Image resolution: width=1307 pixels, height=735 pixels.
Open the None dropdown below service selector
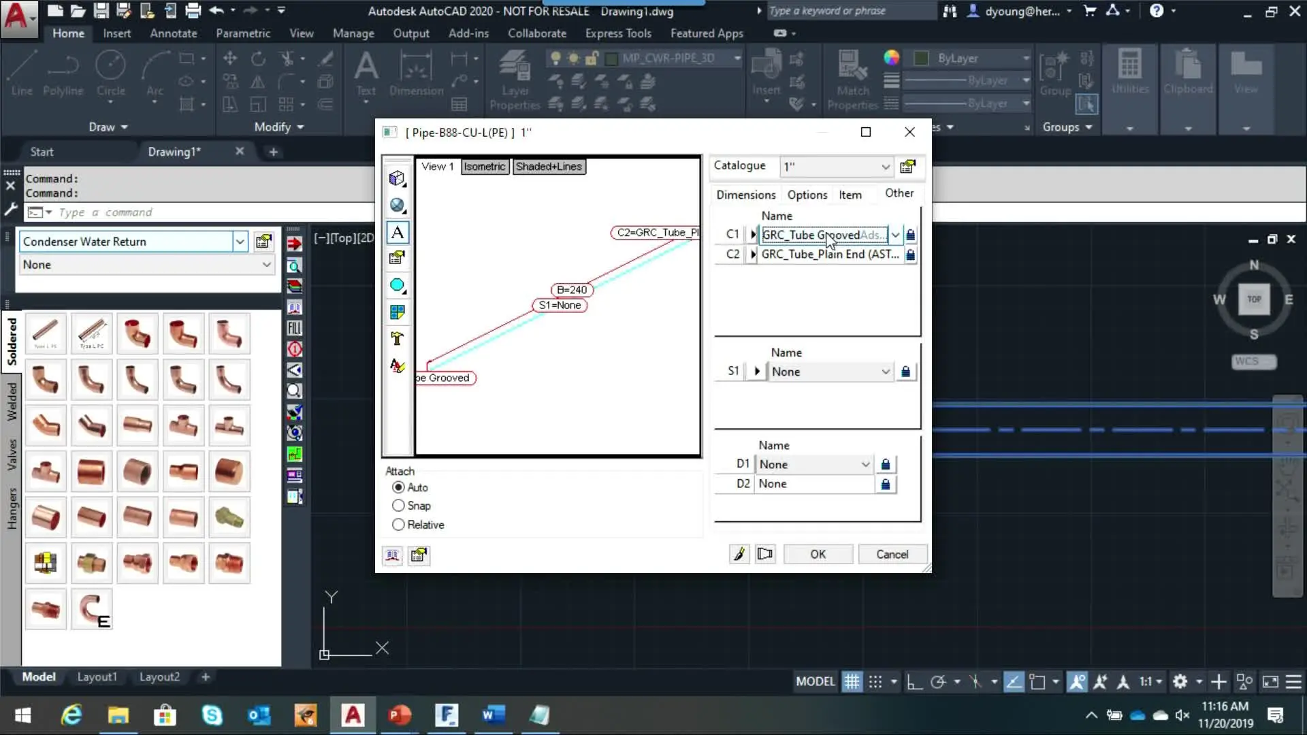(146, 265)
